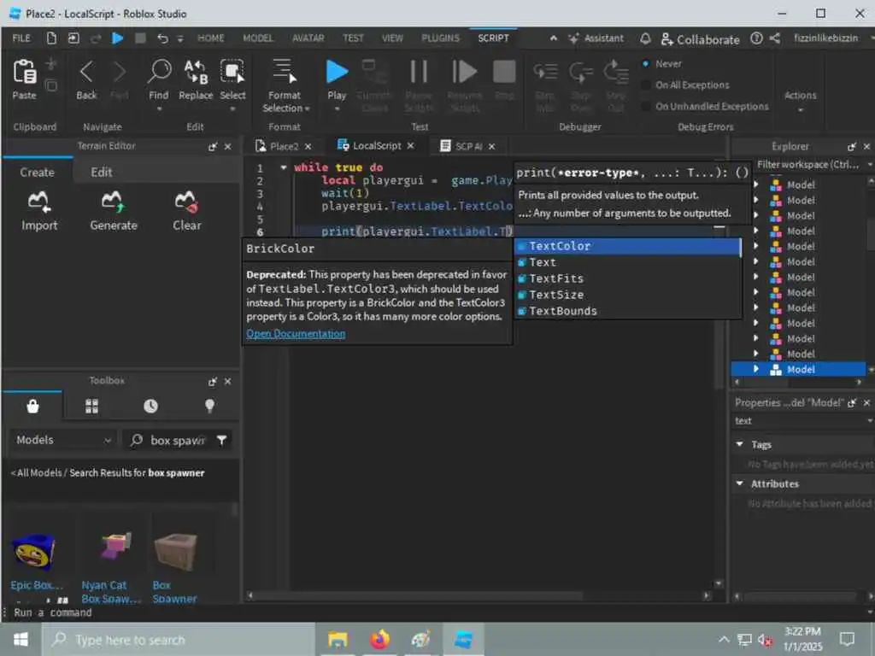Click the Toolbox search filter funnel icon
Viewport: 875px width, 656px height.
pos(221,440)
